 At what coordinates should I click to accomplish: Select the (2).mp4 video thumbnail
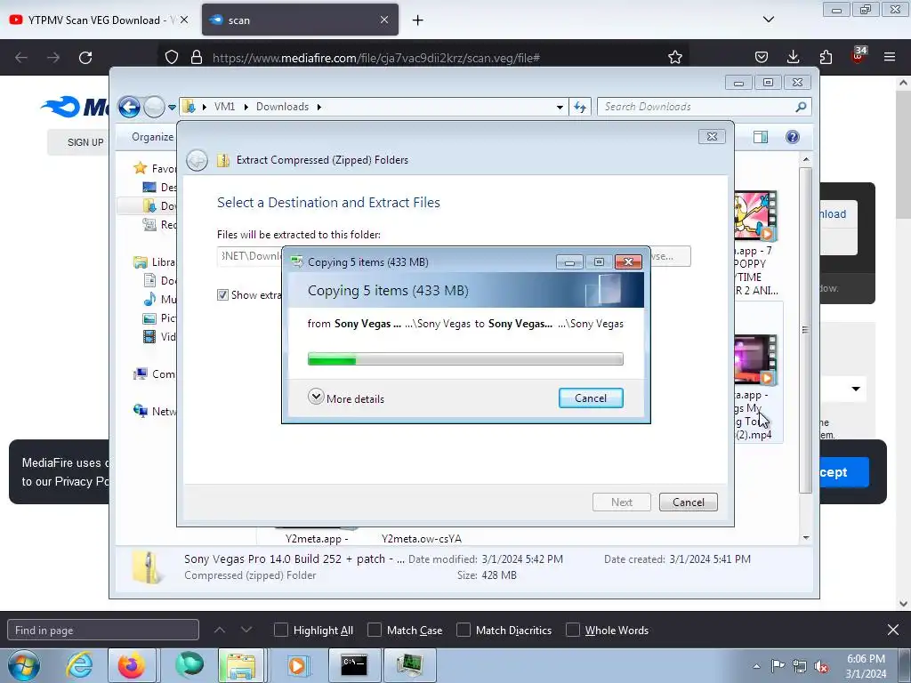pos(754,359)
